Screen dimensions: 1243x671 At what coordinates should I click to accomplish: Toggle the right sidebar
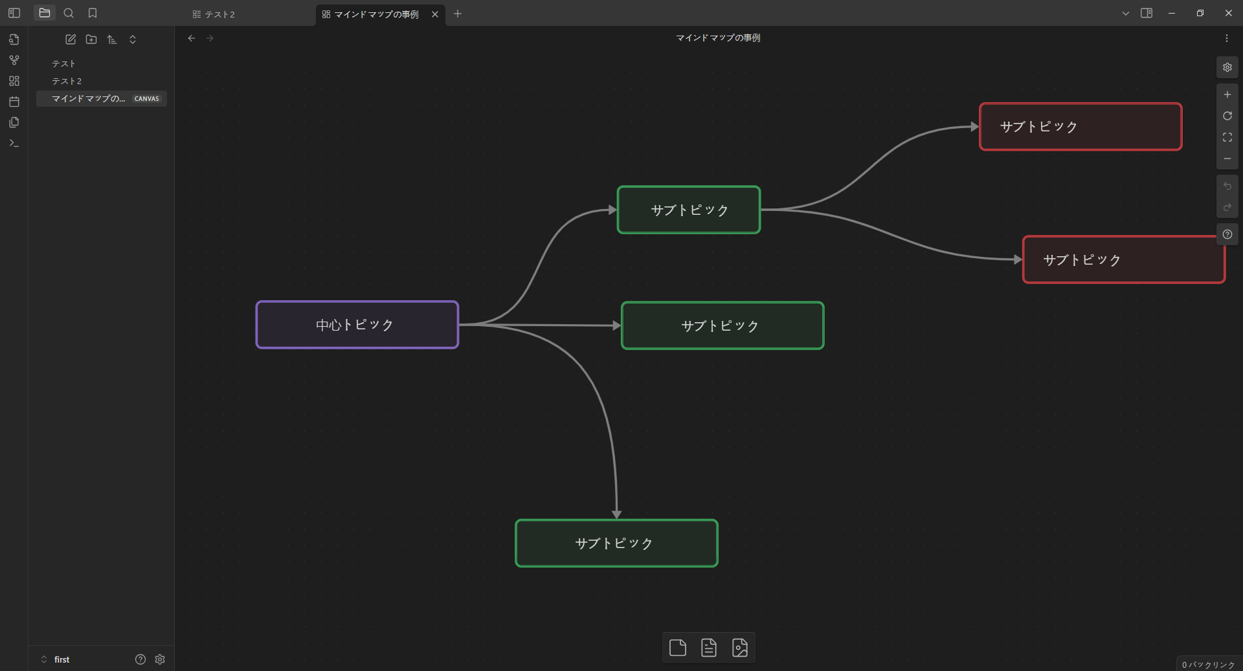[1147, 13]
